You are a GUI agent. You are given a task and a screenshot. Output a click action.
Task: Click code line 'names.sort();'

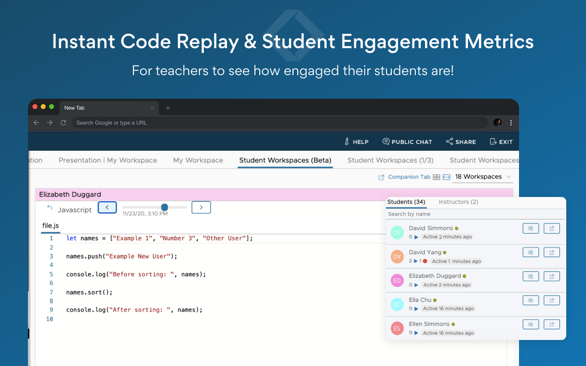[89, 292]
